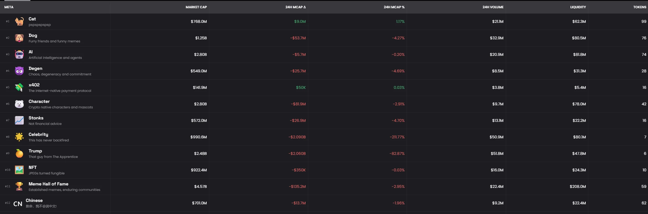This screenshot has height=214, width=648.
Task: Click the Character white bear icon
Action: pyautogui.click(x=19, y=104)
